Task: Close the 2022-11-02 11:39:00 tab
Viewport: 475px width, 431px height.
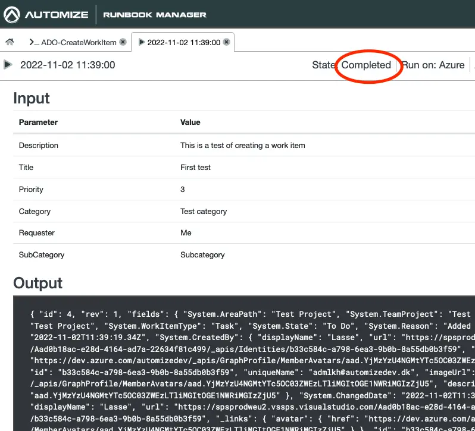Action: pyautogui.click(x=227, y=42)
